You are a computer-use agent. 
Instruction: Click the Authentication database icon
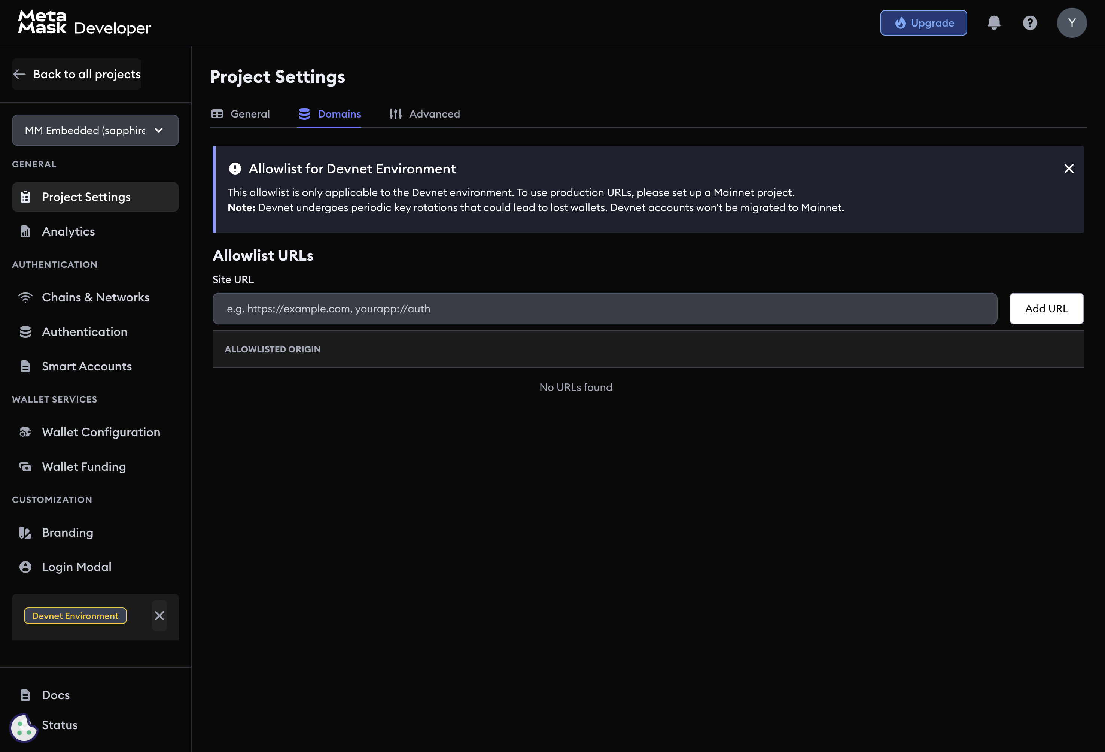pos(26,332)
